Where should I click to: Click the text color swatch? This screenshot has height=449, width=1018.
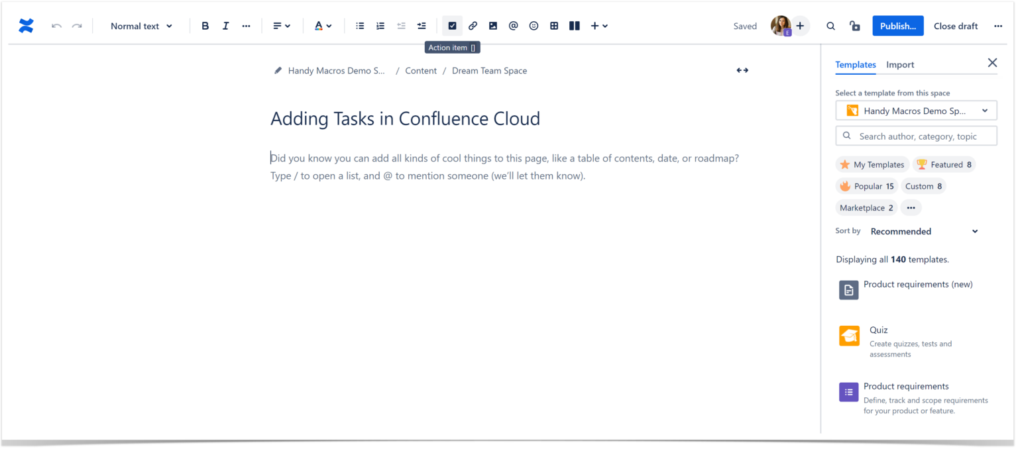[319, 25]
